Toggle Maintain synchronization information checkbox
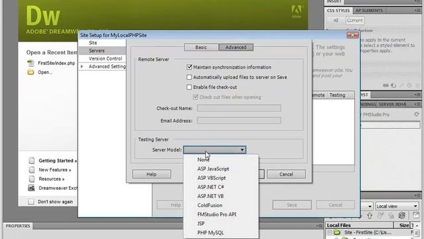The image size is (424, 239). [x=189, y=67]
